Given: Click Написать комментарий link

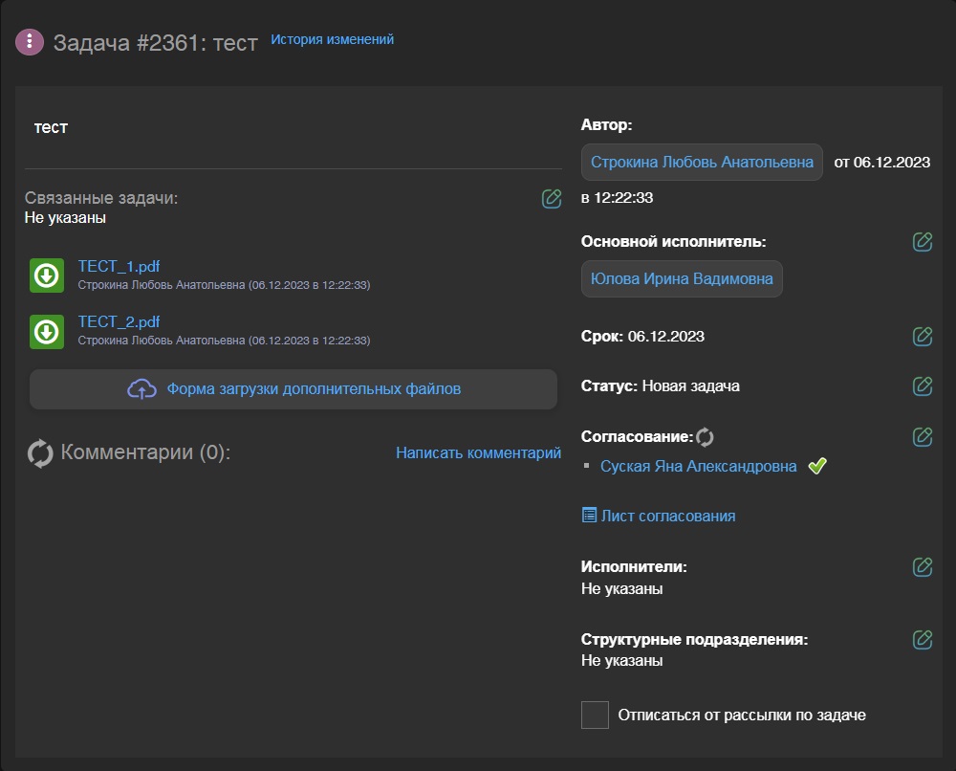Looking at the screenshot, I should pos(478,452).
